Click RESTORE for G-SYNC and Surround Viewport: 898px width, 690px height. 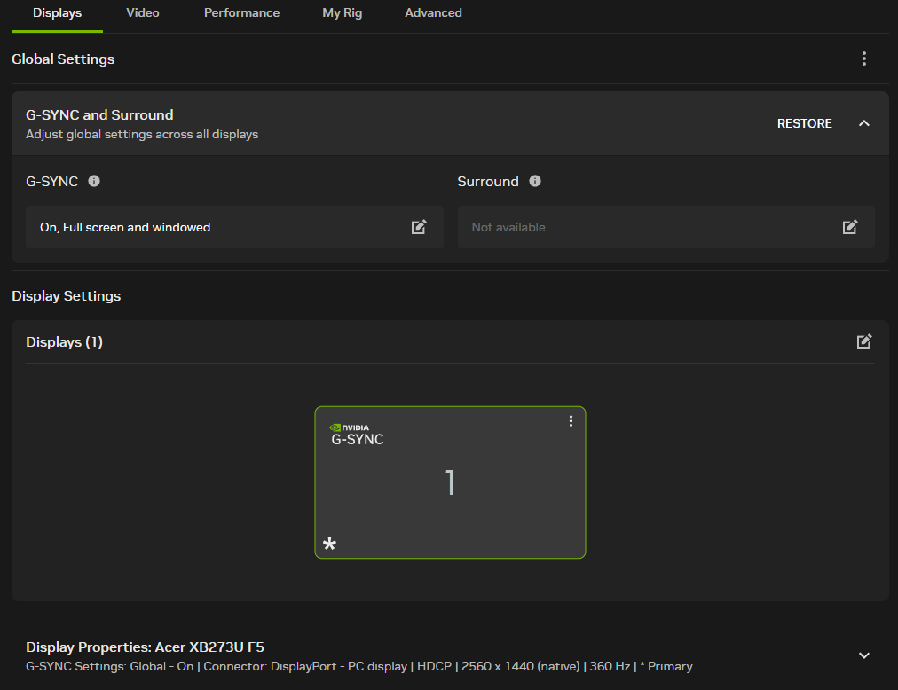coord(804,123)
